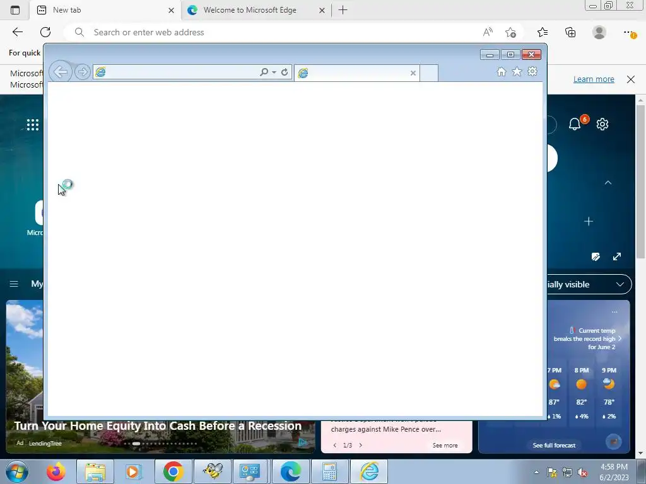Click See full forecast link
The image size is (646, 484).
554,446
